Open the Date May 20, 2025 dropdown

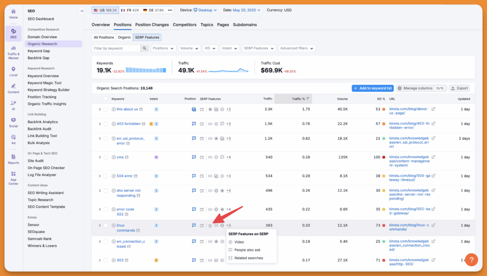(246, 10)
